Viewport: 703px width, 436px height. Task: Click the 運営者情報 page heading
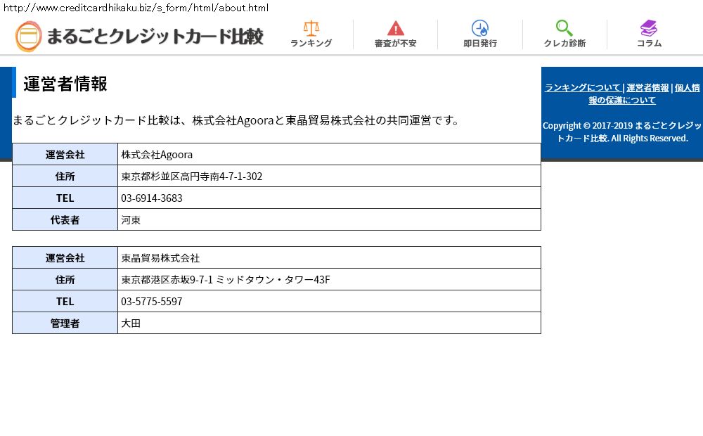(x=65, y=83)
